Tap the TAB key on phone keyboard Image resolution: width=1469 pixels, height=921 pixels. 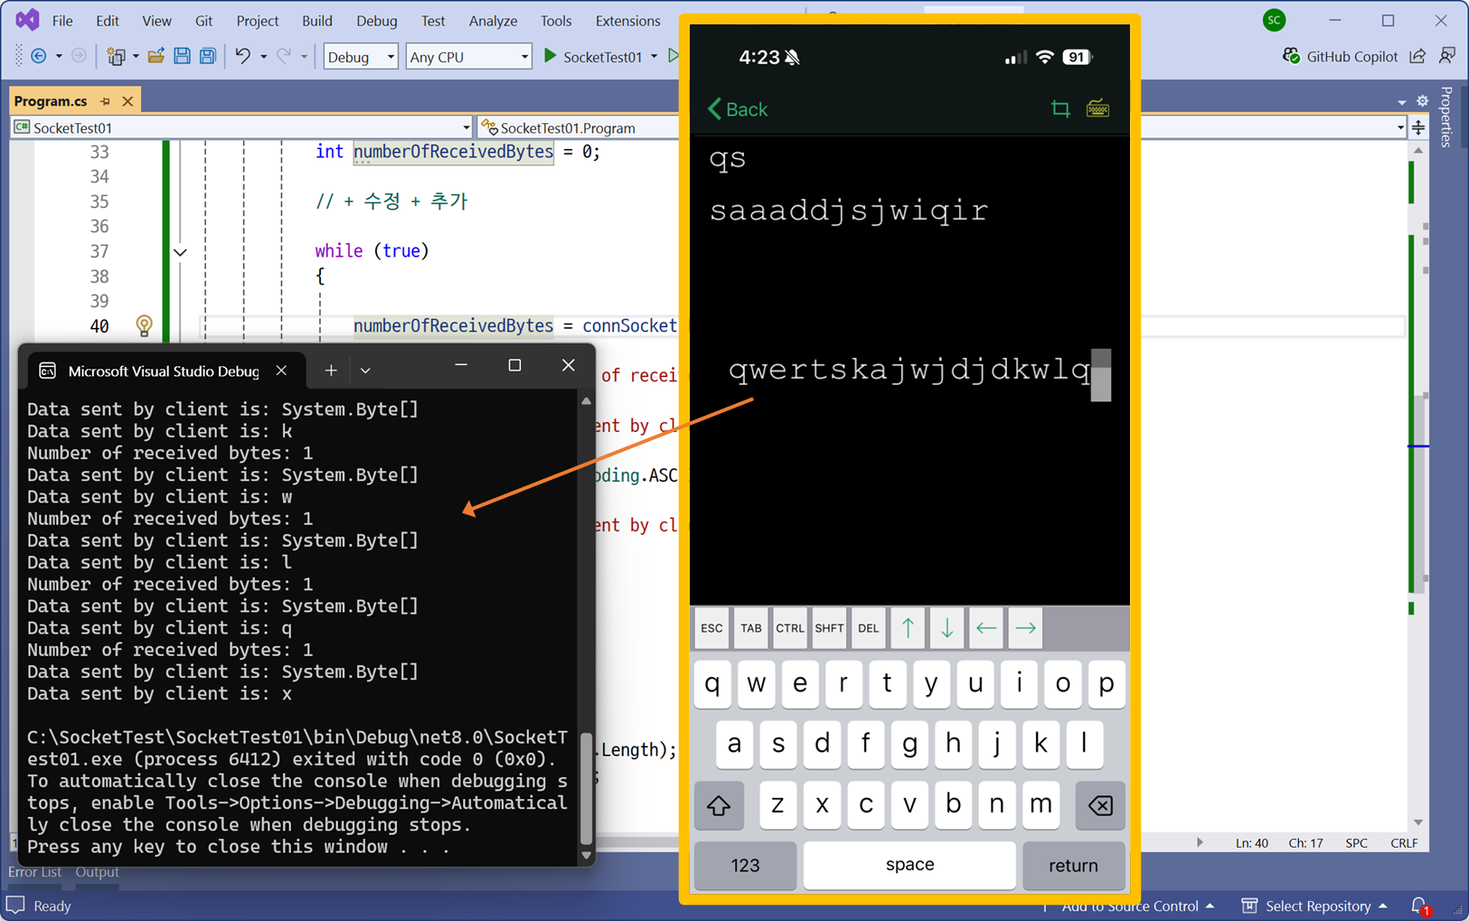click(x=750, y=628)
